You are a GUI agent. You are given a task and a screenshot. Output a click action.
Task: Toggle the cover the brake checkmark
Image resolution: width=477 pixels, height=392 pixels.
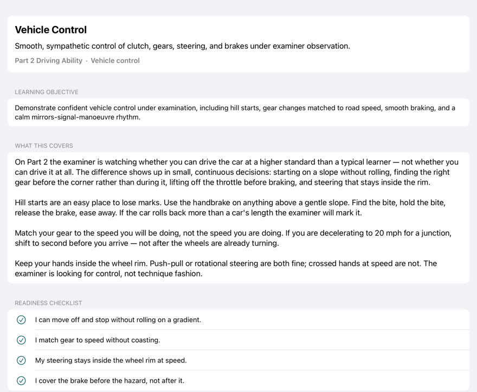21,381
